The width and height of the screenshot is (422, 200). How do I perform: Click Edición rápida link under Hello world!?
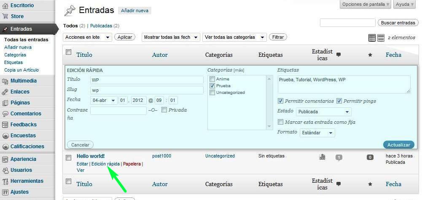pyautogui.click(x=105, y=164)
